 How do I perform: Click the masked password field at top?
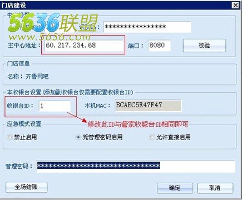147,27
